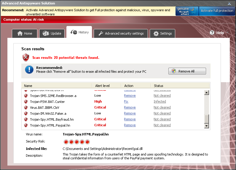Viewport: 236px width, 170px height.
Task: Open the Home tab
Action: click(x=25, y=33)
